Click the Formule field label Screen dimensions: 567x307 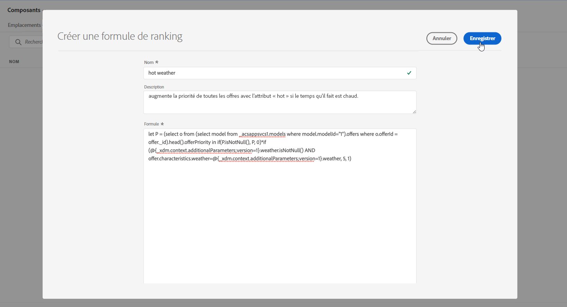tap(152, 124)
